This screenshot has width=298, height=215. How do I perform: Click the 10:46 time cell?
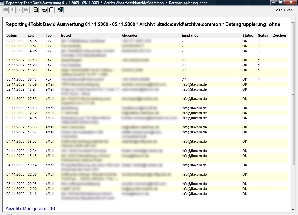[x=32, y=193]
